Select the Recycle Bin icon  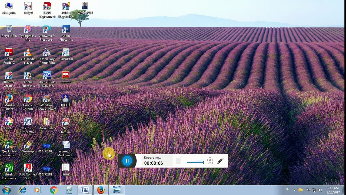click(9, 31)
